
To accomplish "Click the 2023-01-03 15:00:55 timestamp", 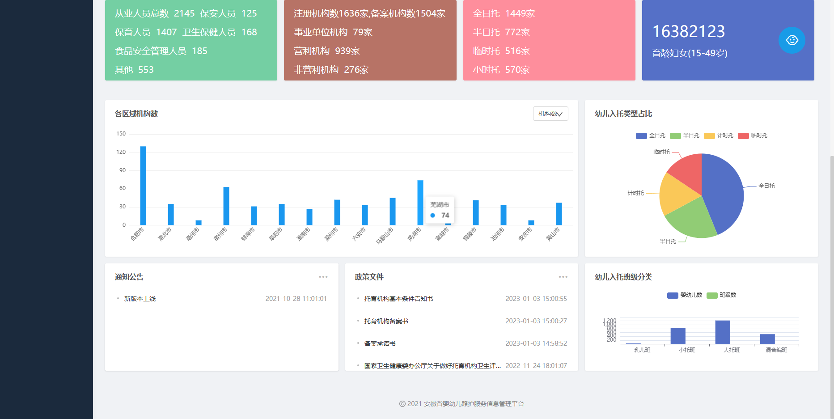I will click(536, 299).
